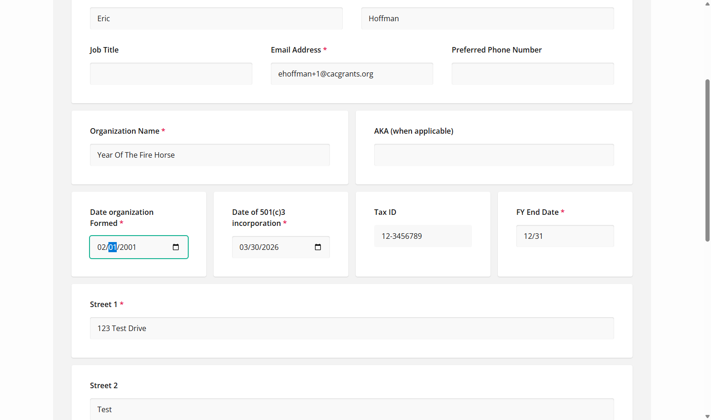
Task: Select year 2001 in formed date
Action: pyautogui.click(x=128, y=247)
